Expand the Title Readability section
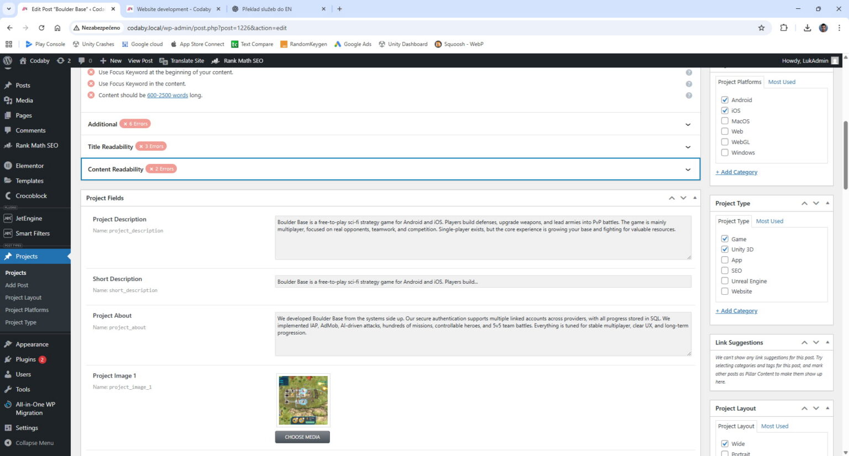 [688, 146]
